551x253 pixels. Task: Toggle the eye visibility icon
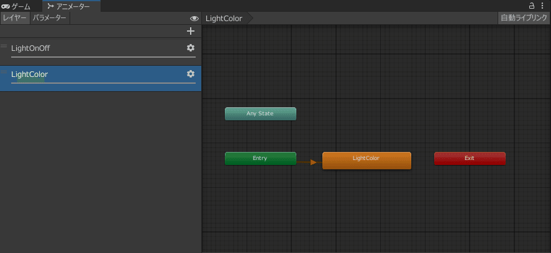point(194,19)
